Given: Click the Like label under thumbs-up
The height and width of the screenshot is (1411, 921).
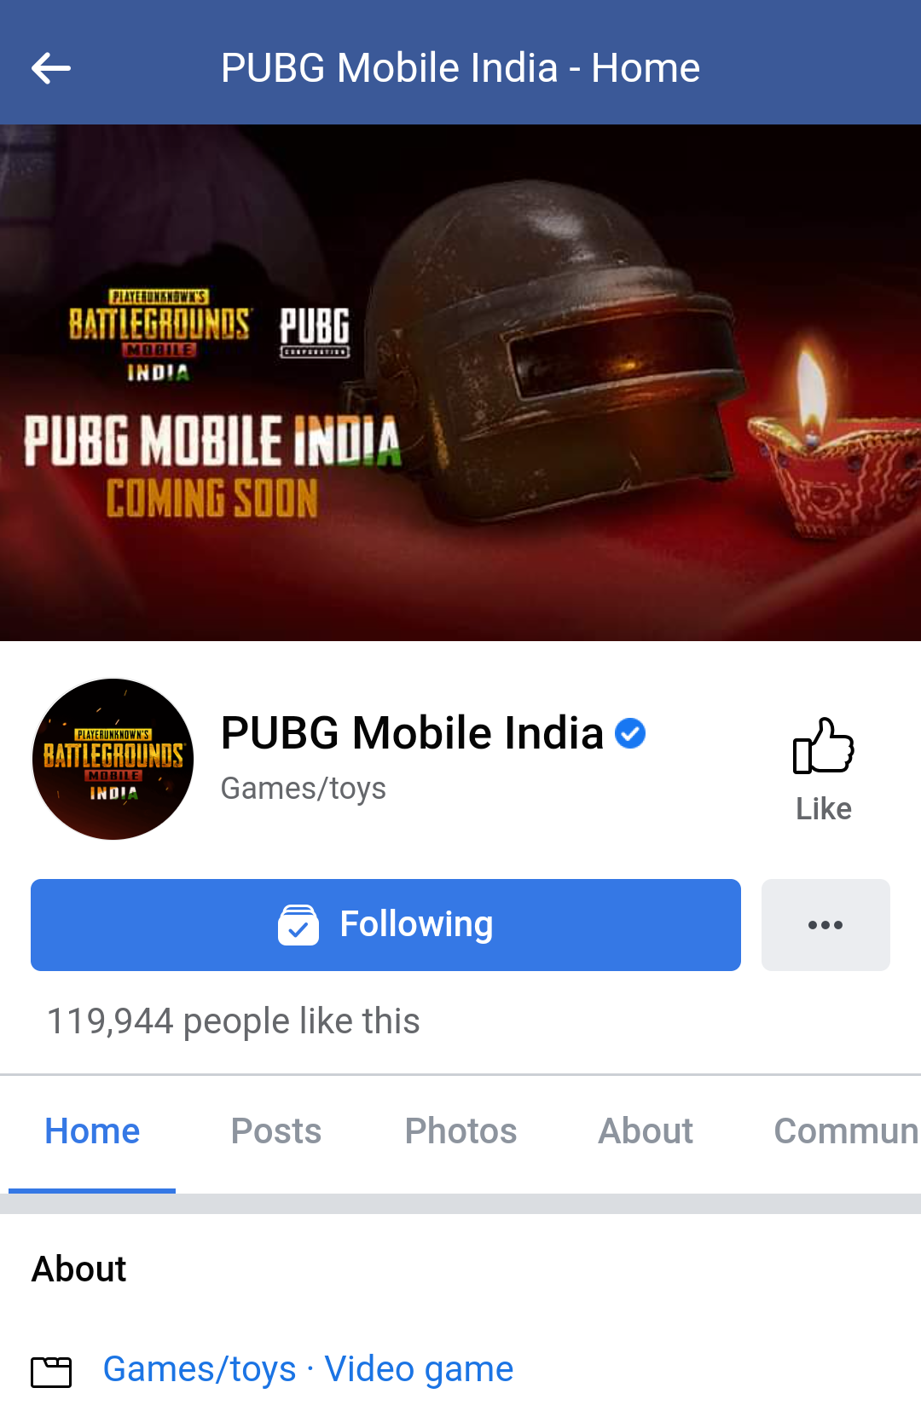Looking at the screenshot, I should (823, 808).
